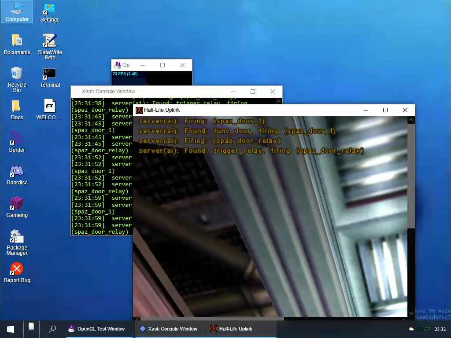The width and height of the screenshot is (451, 338).
Task: Launch the Terminal desktop shortcut
Action: [x=50, y=77]
